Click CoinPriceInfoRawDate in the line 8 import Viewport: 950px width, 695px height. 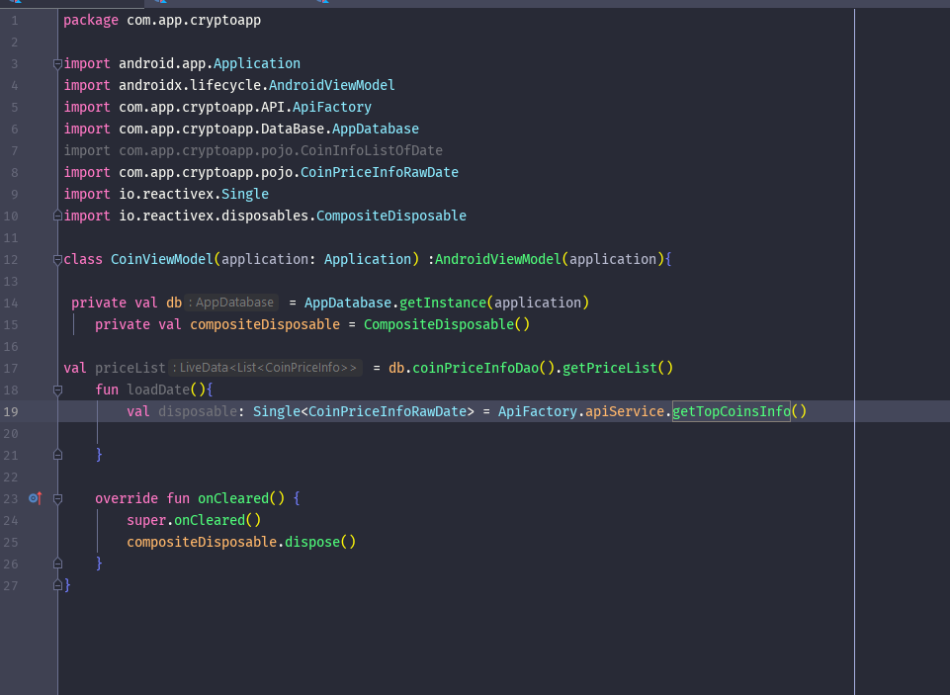click(380, 172)
